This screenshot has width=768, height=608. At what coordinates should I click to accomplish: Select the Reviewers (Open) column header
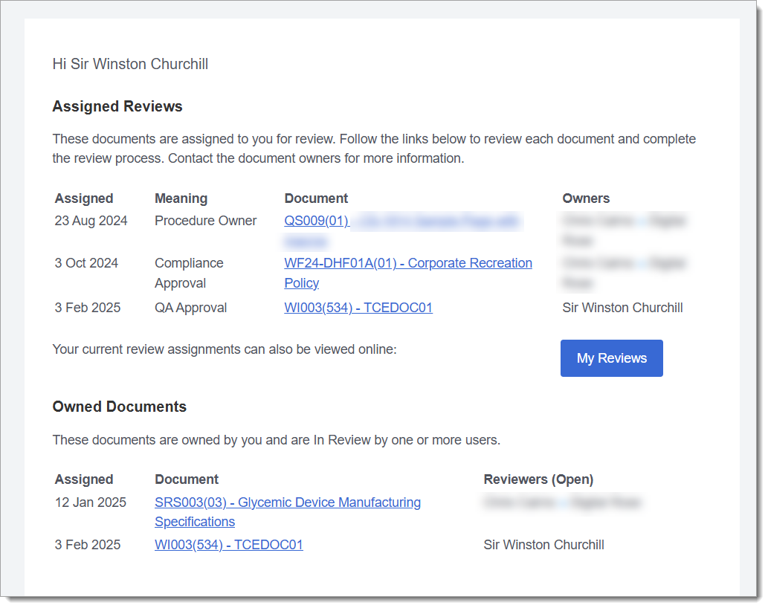[538, 479]
